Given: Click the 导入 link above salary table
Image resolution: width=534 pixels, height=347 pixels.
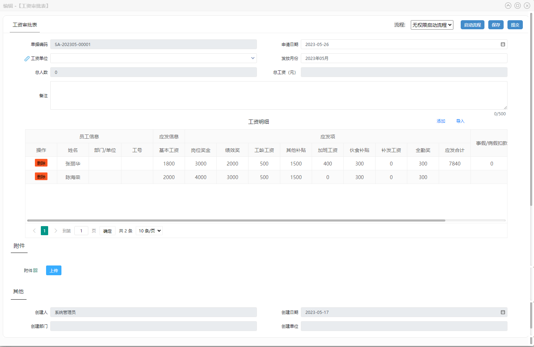Looking at the screenshot, I should click(x=460, y=121).
